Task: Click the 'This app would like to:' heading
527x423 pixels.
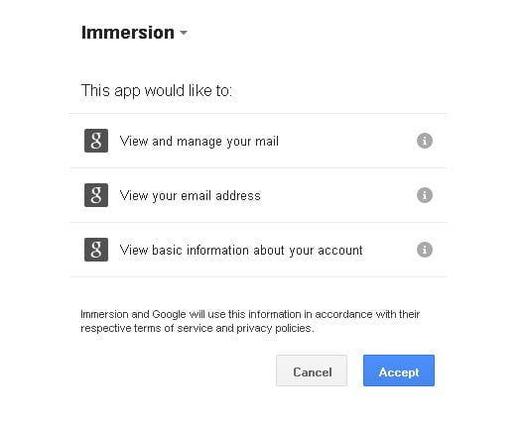Action: pos(157,90)
